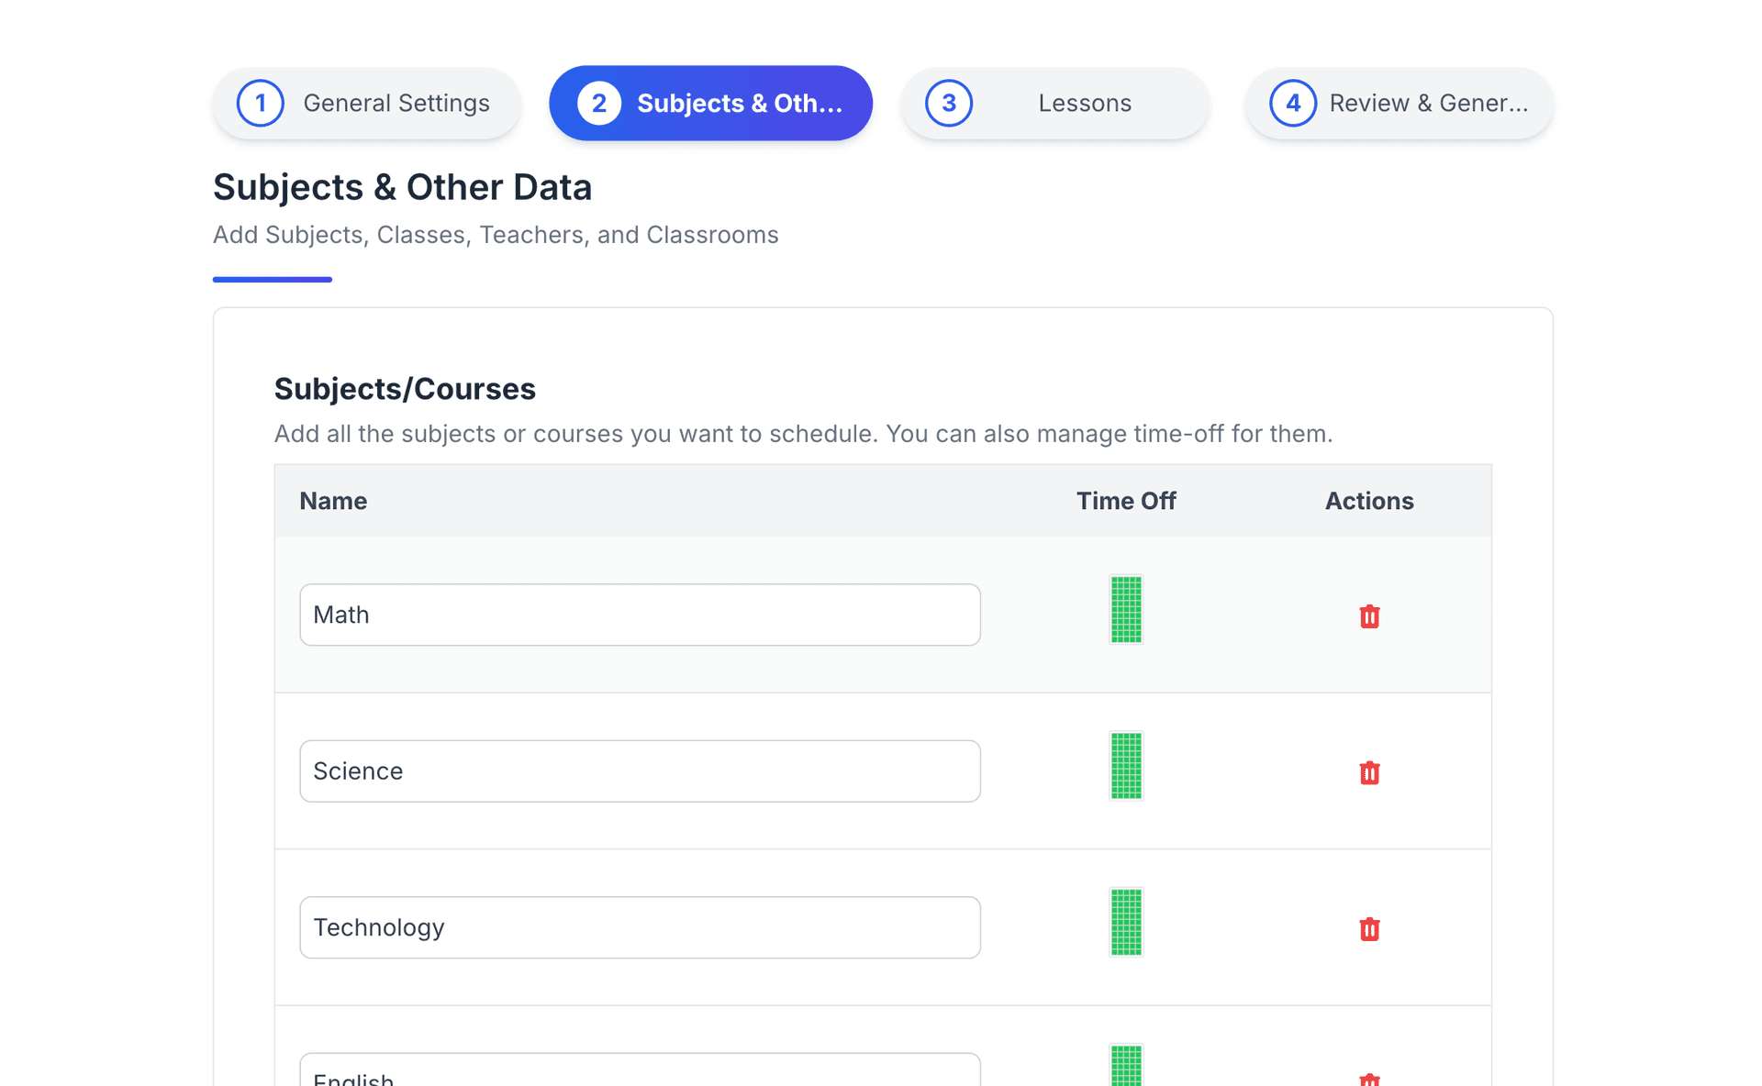The image size is (1762, 1086).
Task: Click the step 4 numbered circle
Action: point(1293,103)
